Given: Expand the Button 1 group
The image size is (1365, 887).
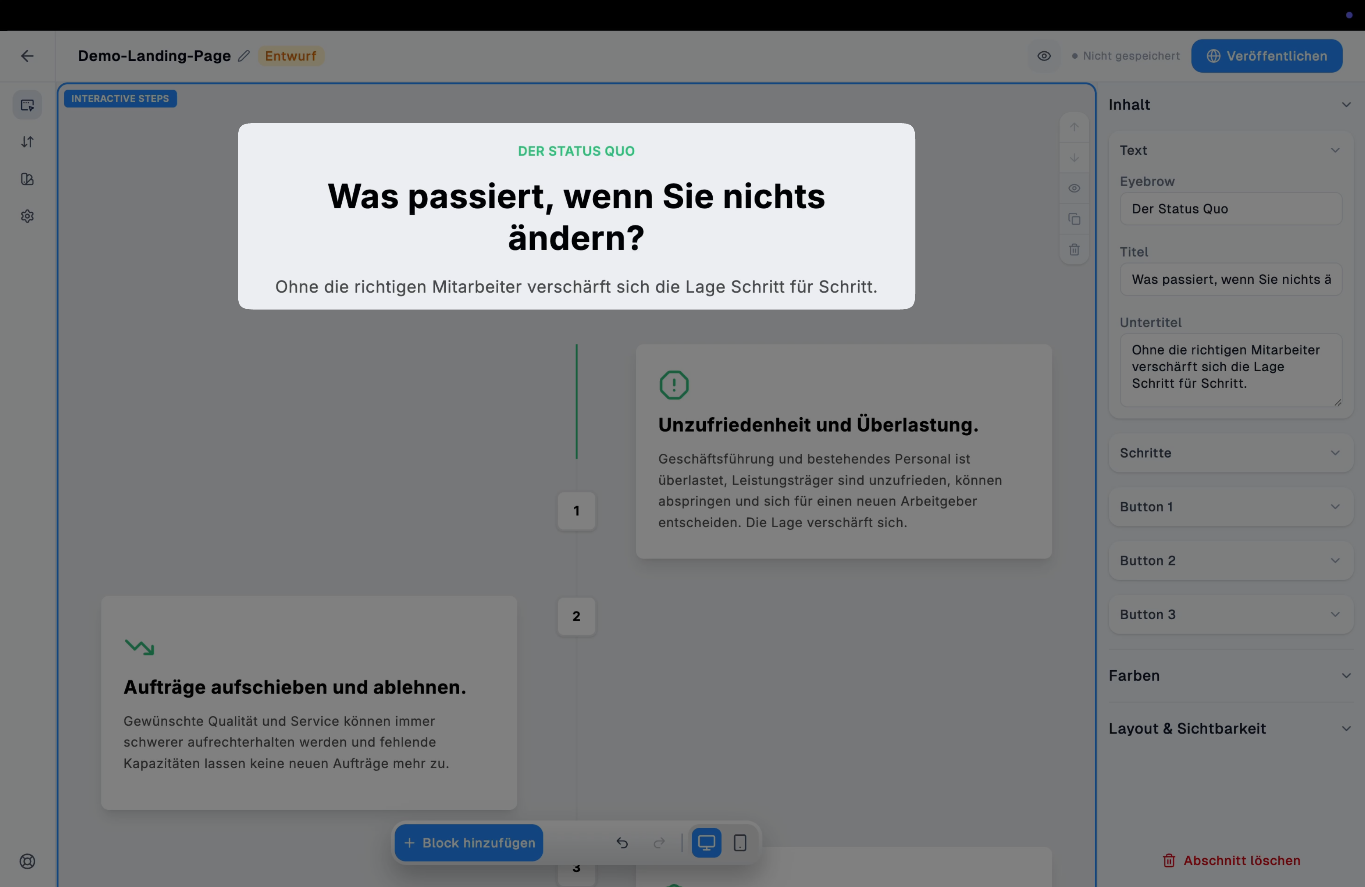Looking at the screenshot, I should pyautogui.click(x=1230, y=507).
